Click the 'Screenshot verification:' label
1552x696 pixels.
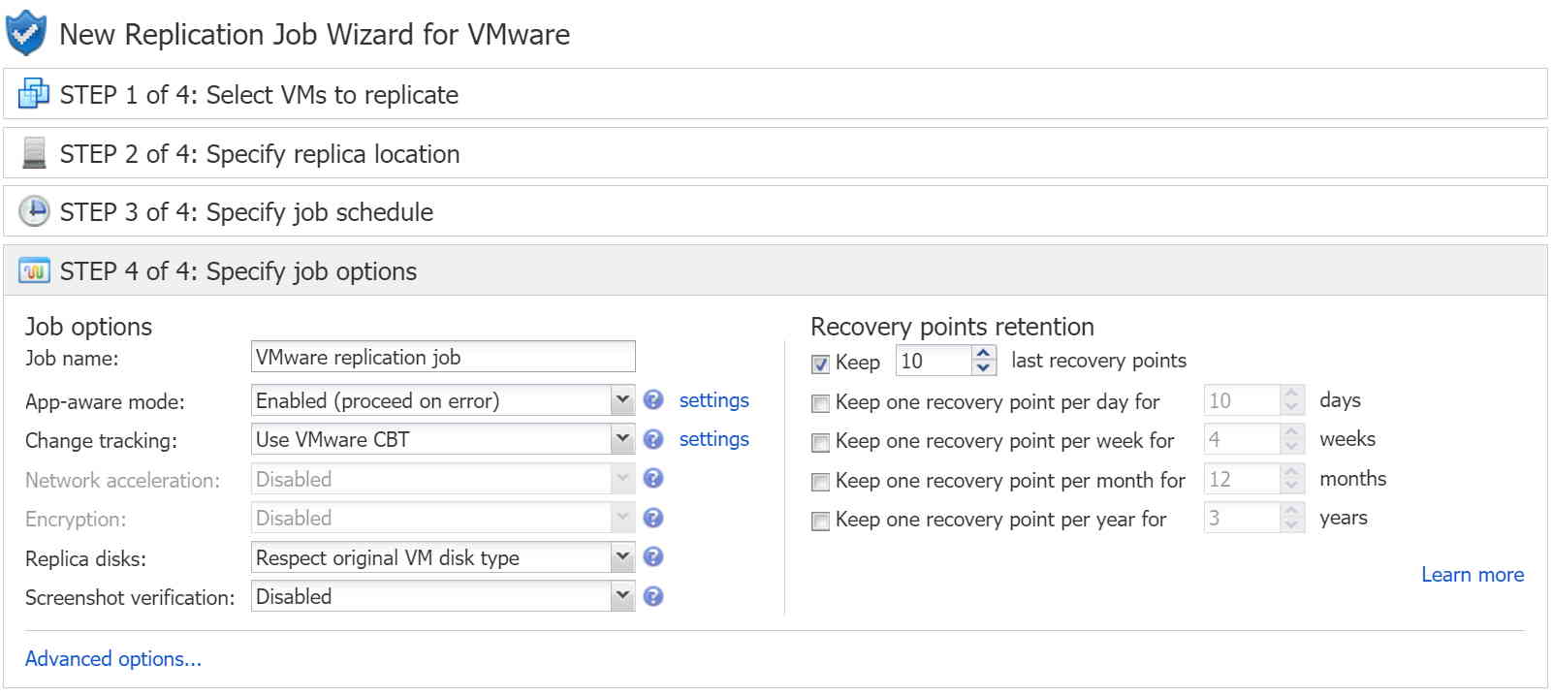(x=130, y=597)
